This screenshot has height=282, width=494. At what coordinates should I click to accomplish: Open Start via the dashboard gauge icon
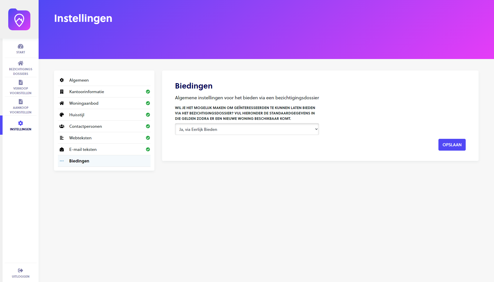(21, 46)
